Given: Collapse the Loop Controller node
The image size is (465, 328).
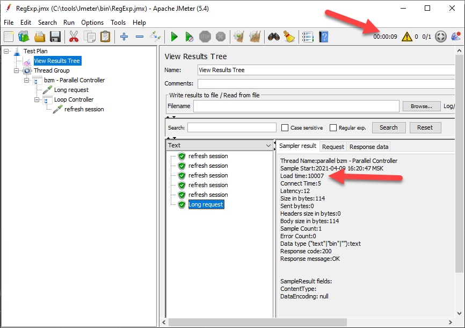Looking at the screenshot, I should click(x=37, y=99).
